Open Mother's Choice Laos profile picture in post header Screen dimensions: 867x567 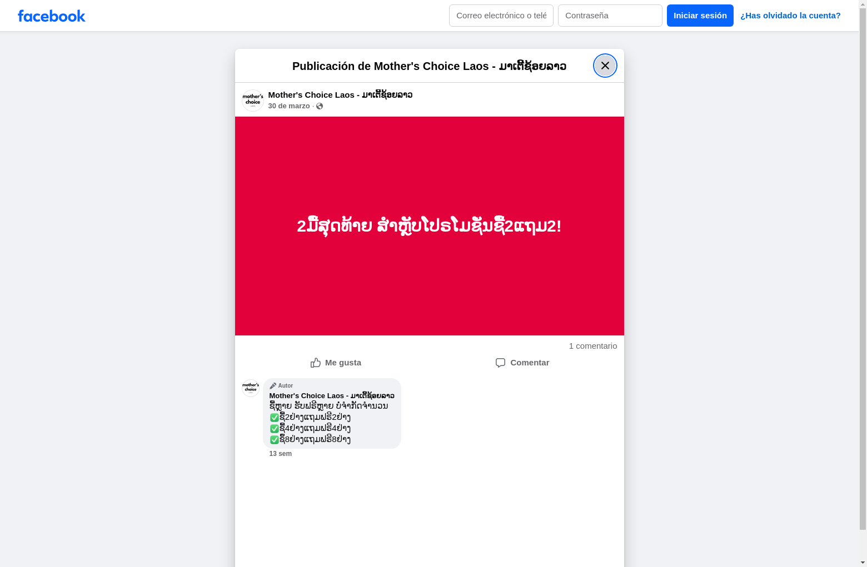click(x=253, y=101)
